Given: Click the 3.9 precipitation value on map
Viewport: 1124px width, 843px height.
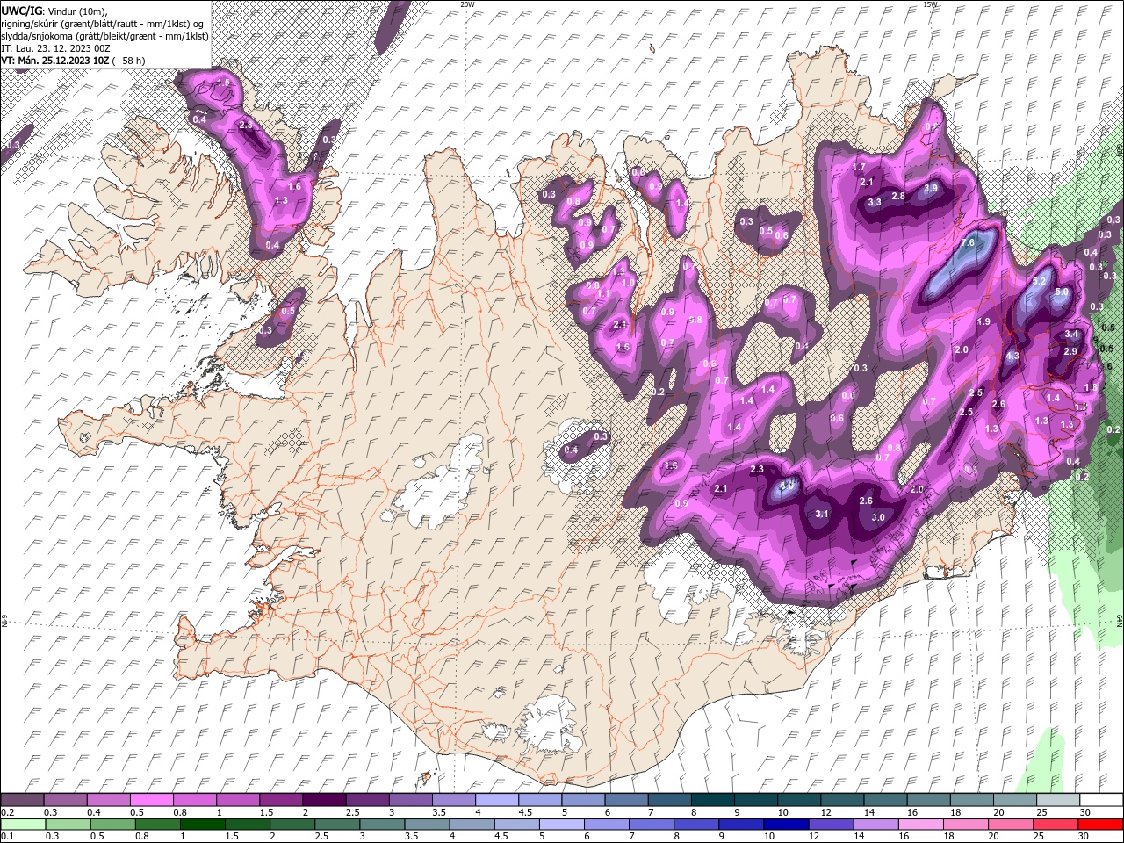Looking at the screenshot, I should point(931,188).
